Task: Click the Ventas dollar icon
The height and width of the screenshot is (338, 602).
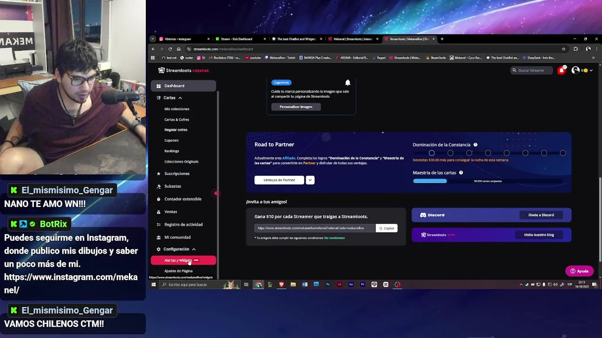Action: pyautogui.click(x=158, y=212)
